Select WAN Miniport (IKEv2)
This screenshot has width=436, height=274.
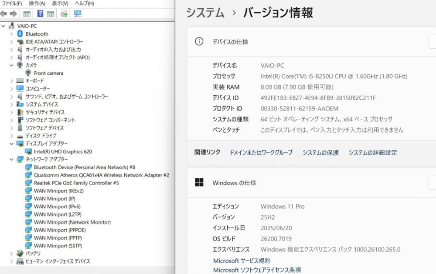coord(59,191)
